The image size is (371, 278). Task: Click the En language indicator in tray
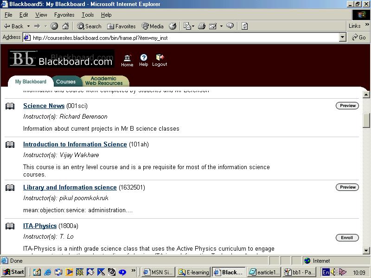[326, 272]
